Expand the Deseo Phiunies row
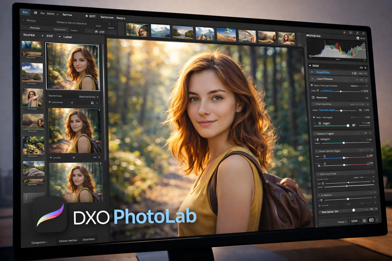Viewport: 392px width, 261px height. pyautogui.click(x=312, y=79)
